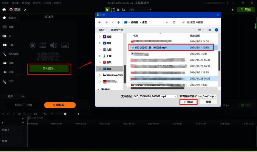Open the 动画 animations panel
Viewport: 257px width, 152px height.
click(x=9, y=72)
